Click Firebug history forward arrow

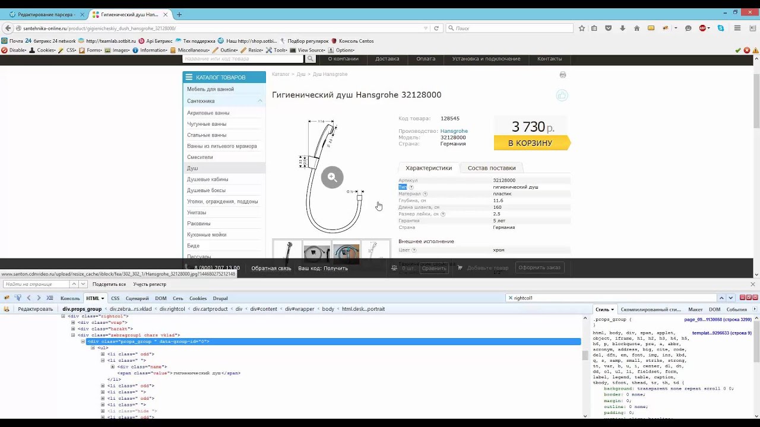[39, 298]
